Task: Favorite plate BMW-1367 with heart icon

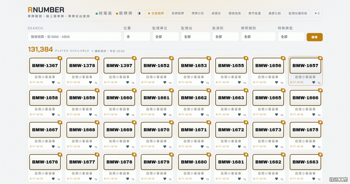Action: (53, 82)
